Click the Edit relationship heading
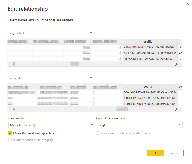The width and height of the screenshot is (192, 164). click(28, 9)
